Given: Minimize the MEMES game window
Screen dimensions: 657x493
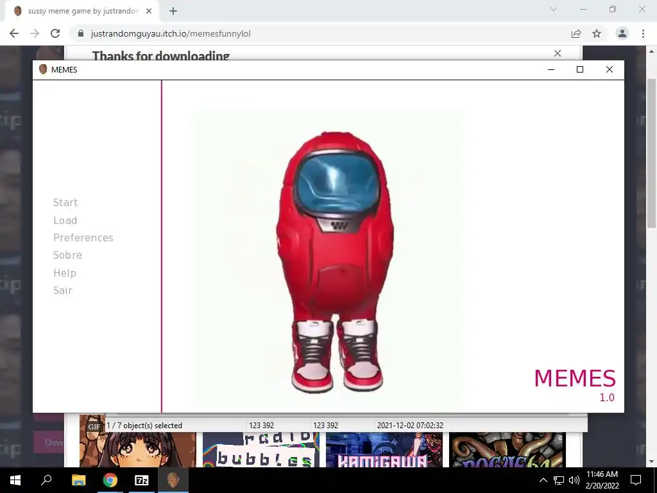Looking at the screenshot, I should pos(551,69).
